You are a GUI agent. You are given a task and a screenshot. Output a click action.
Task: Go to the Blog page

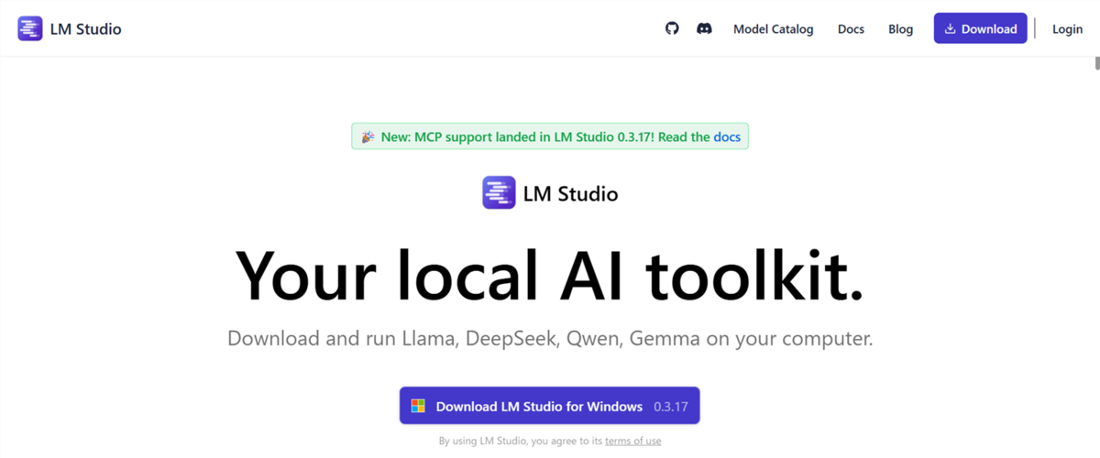[x=900, y=29]
